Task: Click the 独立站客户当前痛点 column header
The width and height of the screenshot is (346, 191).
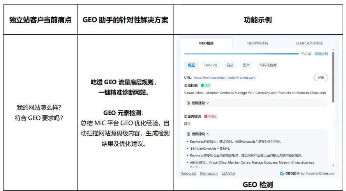Action: pyautogui.click(x=41, y=20)
